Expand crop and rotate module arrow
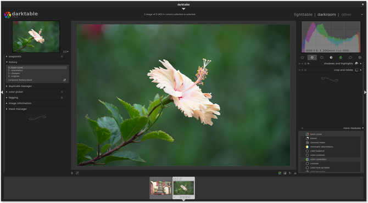Image resolution: width=368 pixels, height=203 pixels. pyautogui.click(x=361, y=70)
